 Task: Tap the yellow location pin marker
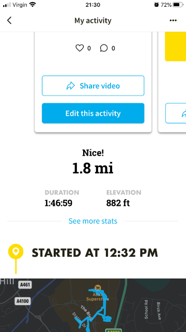[16, 252]
